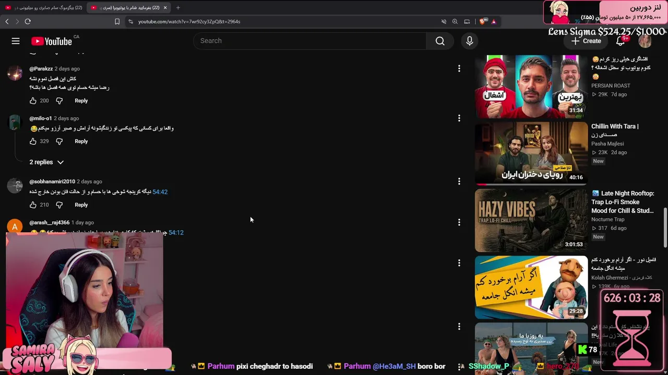Open the PERSIAN ROAST channel link
This screenshot has width=668, height=375.
pyautogui.click(x=611, y=85)
